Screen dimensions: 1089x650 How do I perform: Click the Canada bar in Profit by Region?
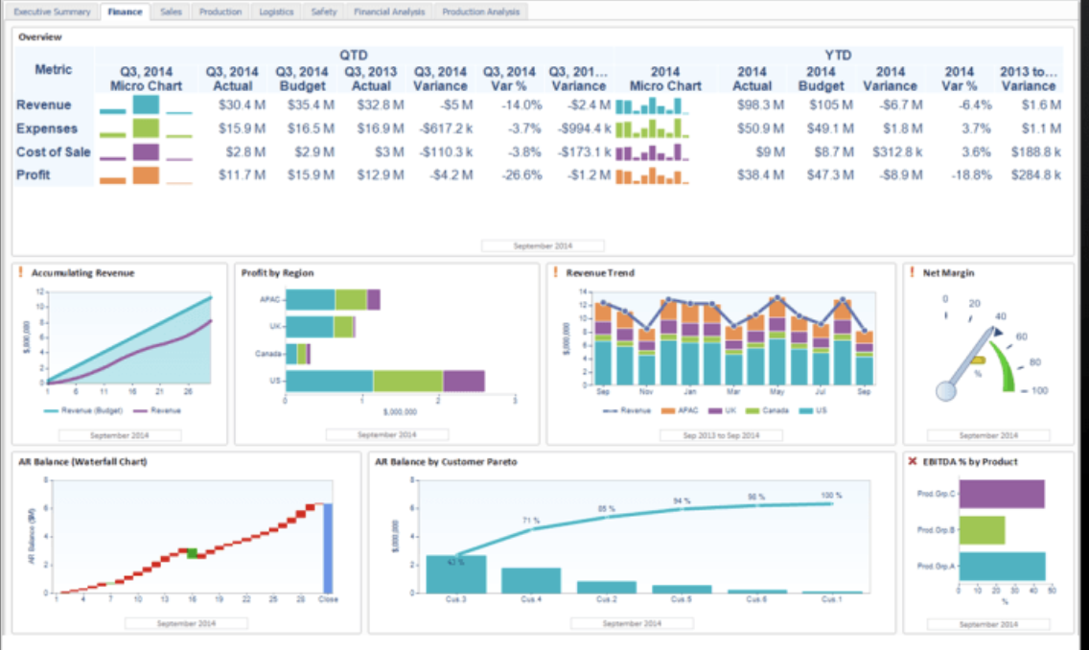(299, 354)
